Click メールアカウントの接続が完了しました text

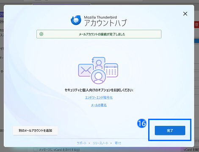pos(102,34)
